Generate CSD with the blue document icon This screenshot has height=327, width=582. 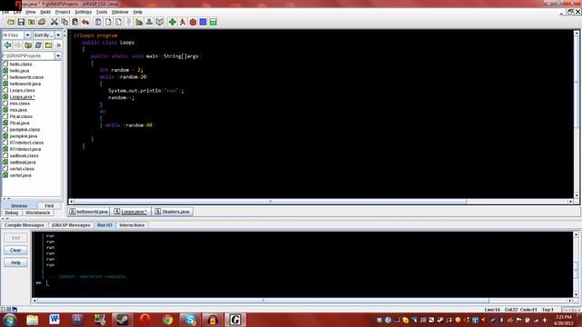pyautogui.click(x=98, y=22)
